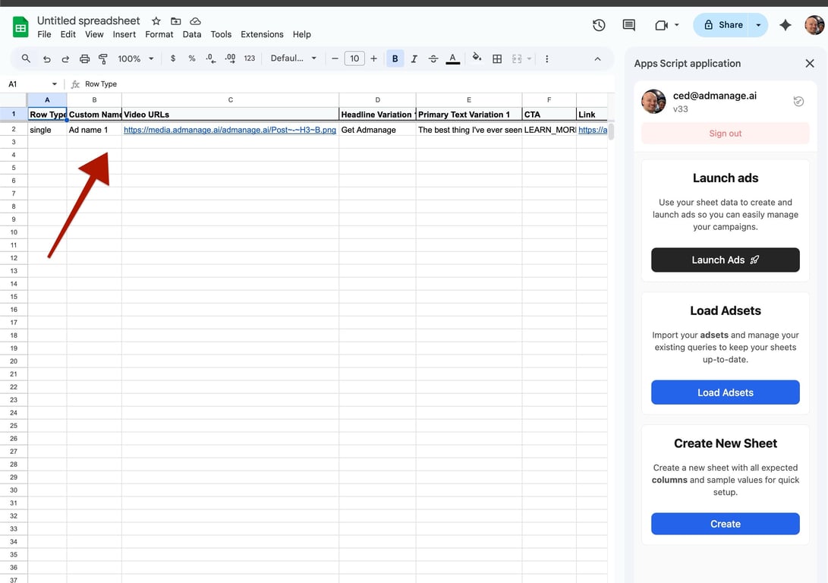Click the Create button
The width and height of the screenshot is (828, 583).
click(x=725, y=524)
